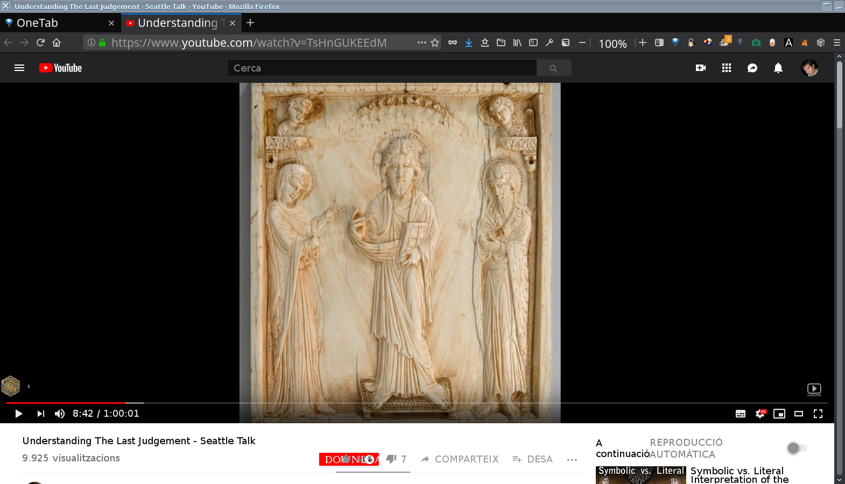Show site information padlock
The image size is (845, 484).
click(x=102, y=42)
